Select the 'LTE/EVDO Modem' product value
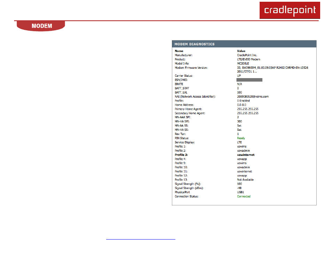The height and width of the screenshot is (257, 332). 248,59
